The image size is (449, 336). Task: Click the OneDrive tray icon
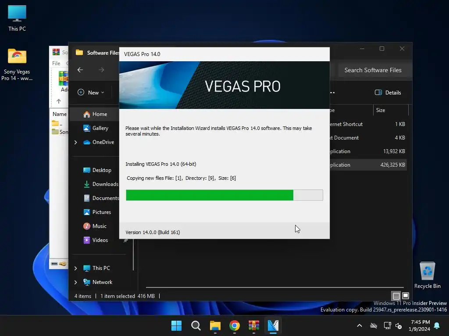374,325
